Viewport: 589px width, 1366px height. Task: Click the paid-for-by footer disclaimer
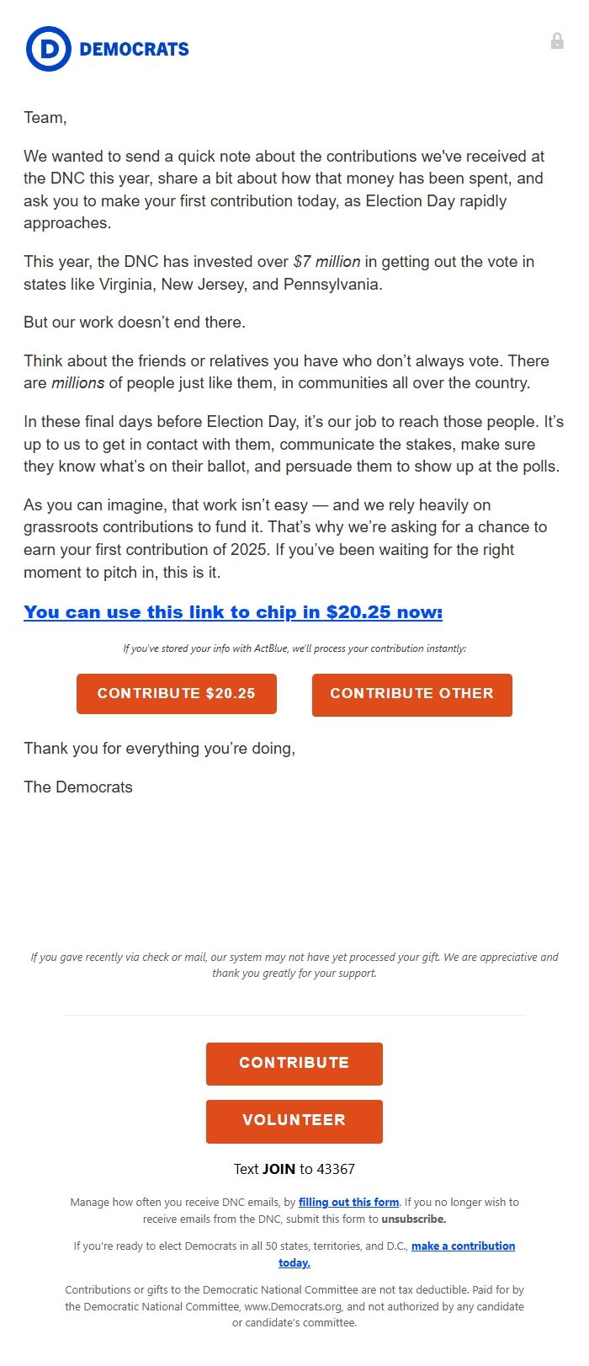294,1306
